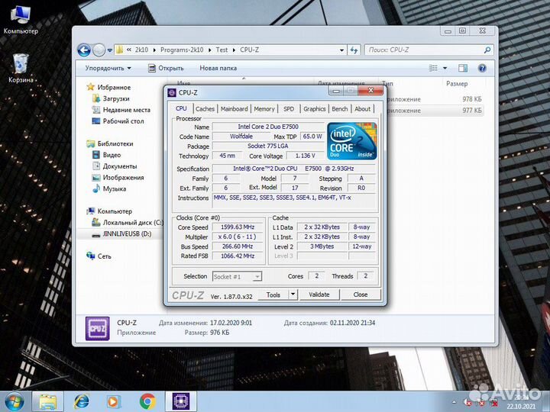550x412 pixels.
Task: Open the Корзина recycle bin icon
Action: [21, 69]
